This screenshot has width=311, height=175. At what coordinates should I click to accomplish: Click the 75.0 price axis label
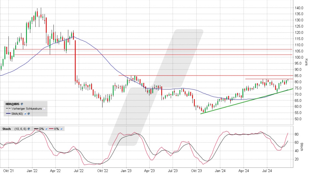coord(298,88)
